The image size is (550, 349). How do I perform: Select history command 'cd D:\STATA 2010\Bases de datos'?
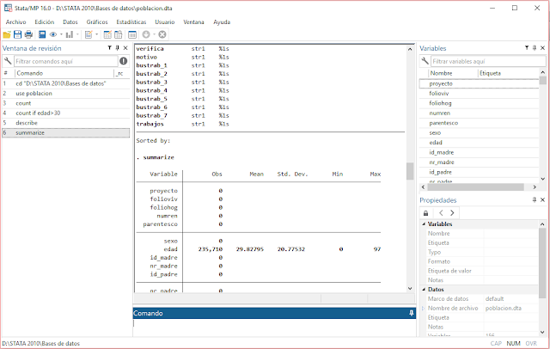[66, 84]
